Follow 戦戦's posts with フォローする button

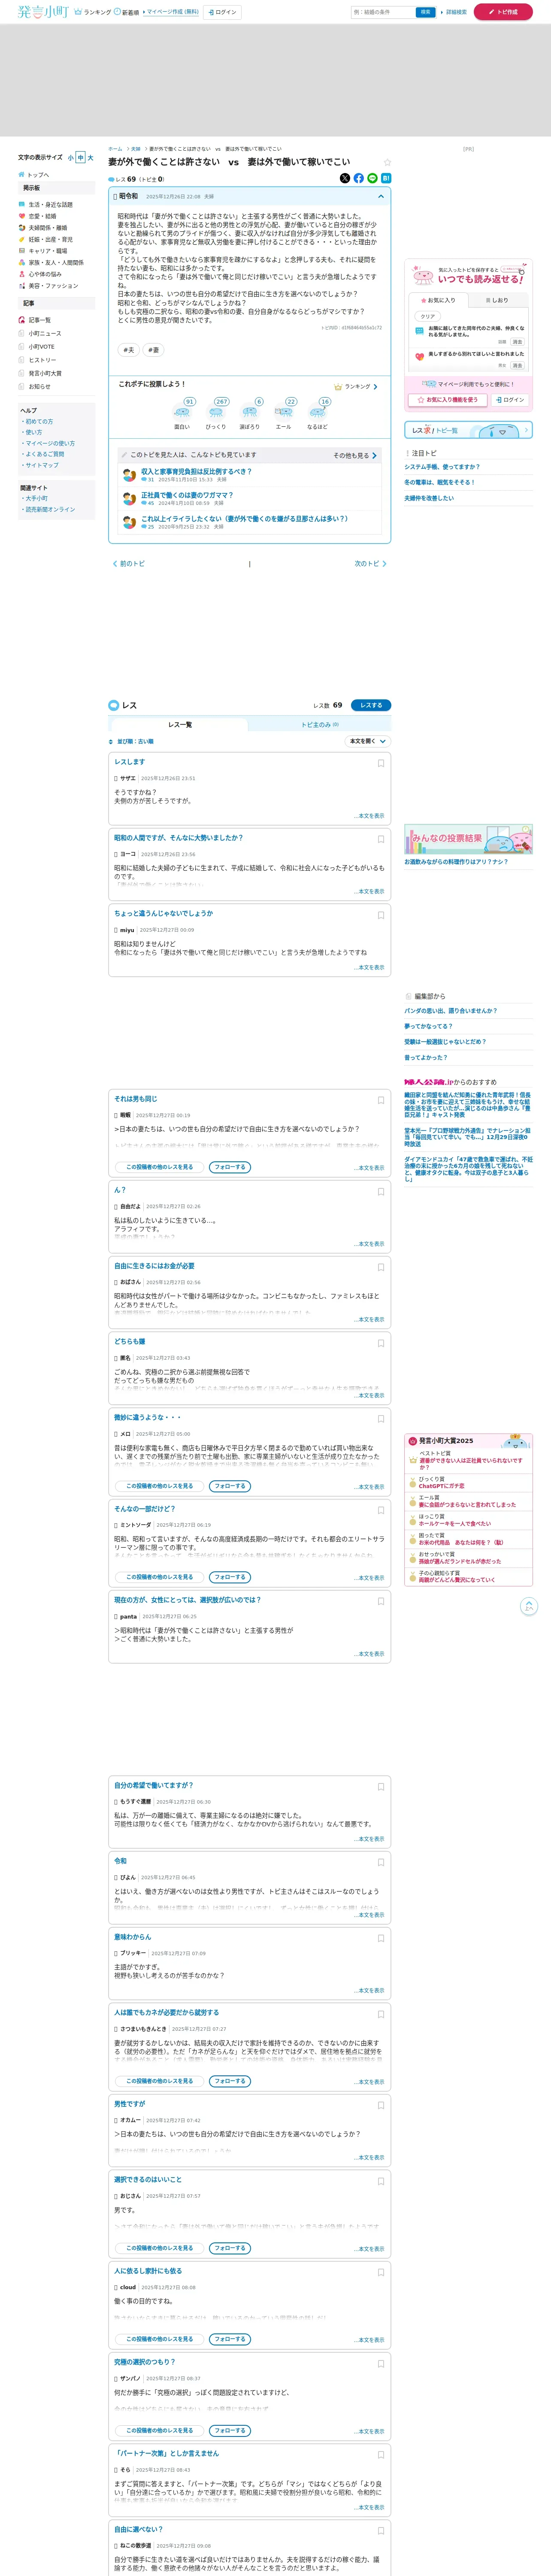tap(229, 1167)
